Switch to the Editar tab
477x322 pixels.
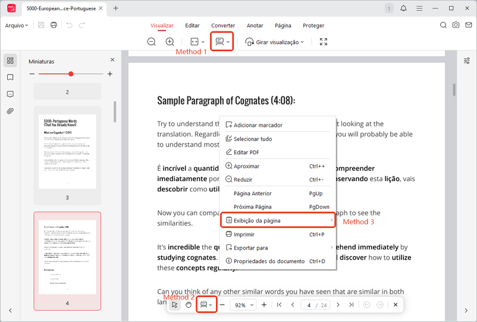pyautogui.click(x=192, y=26)
